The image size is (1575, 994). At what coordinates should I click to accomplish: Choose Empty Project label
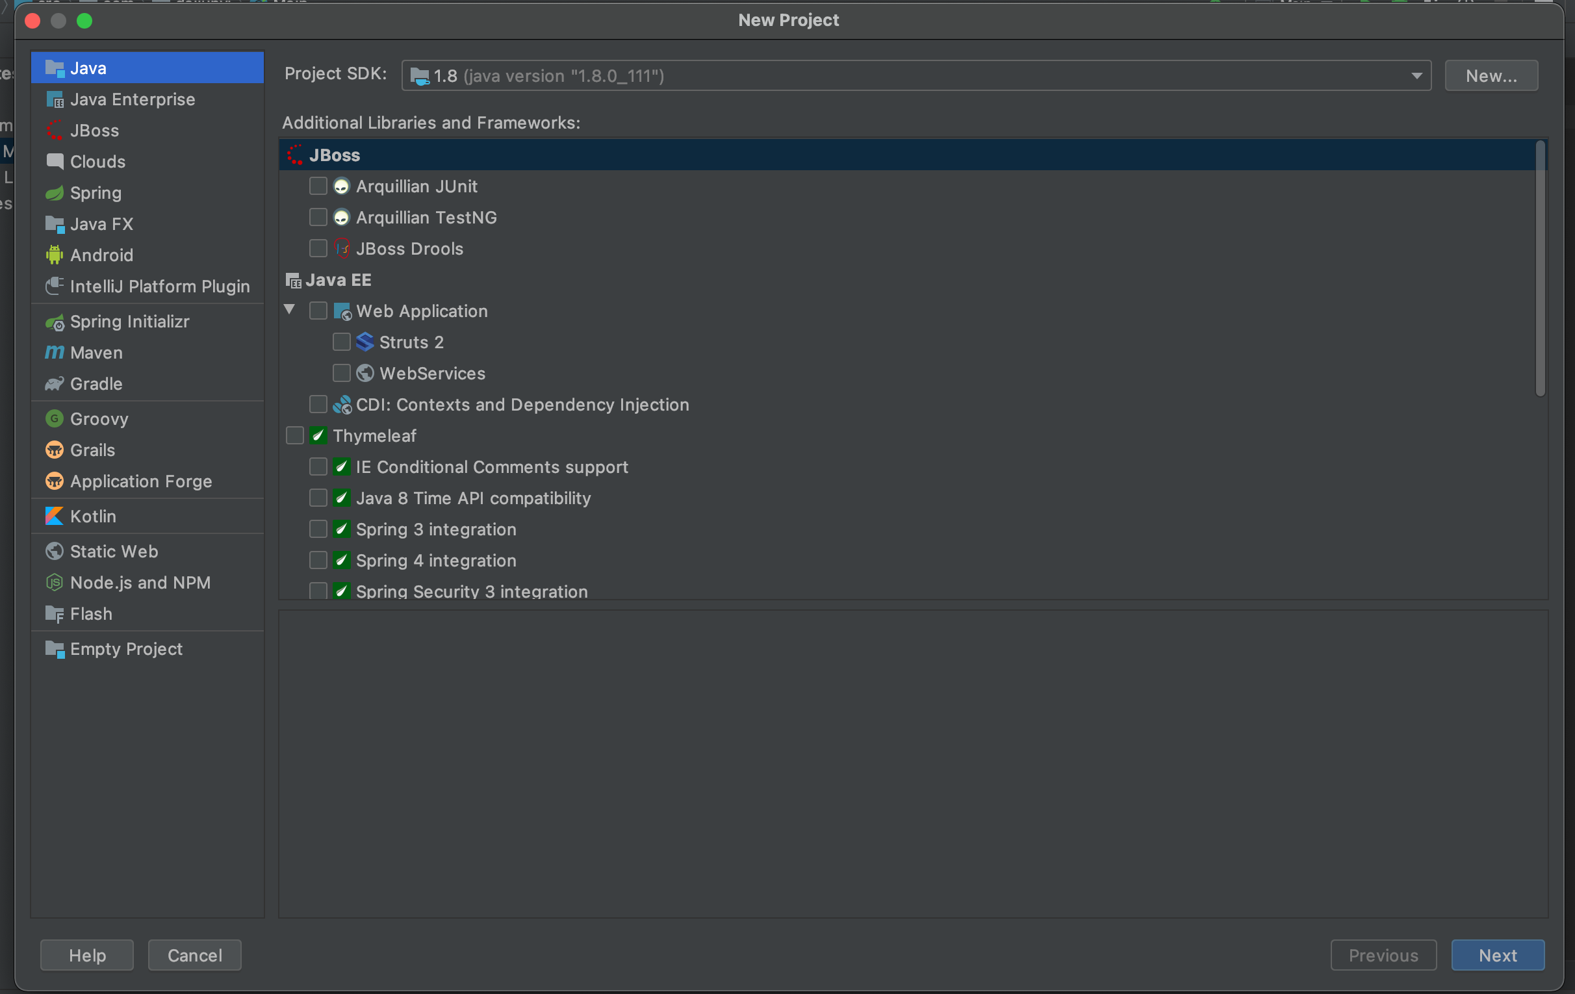pos(126,650)
